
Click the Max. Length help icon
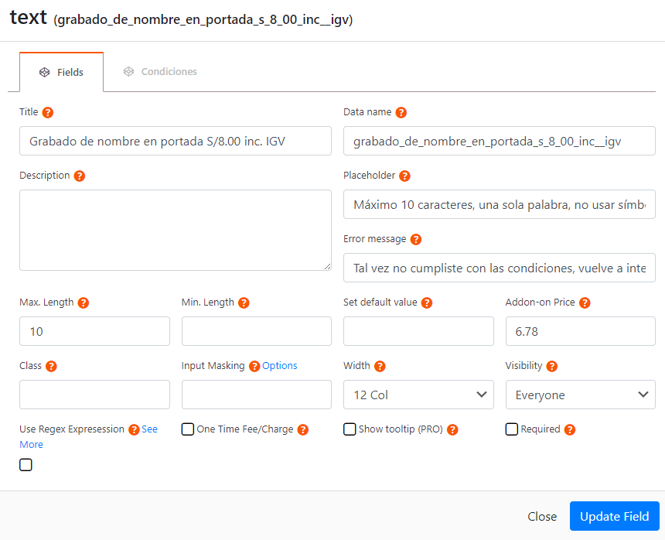pyautogui.click(x=84, y=302)
